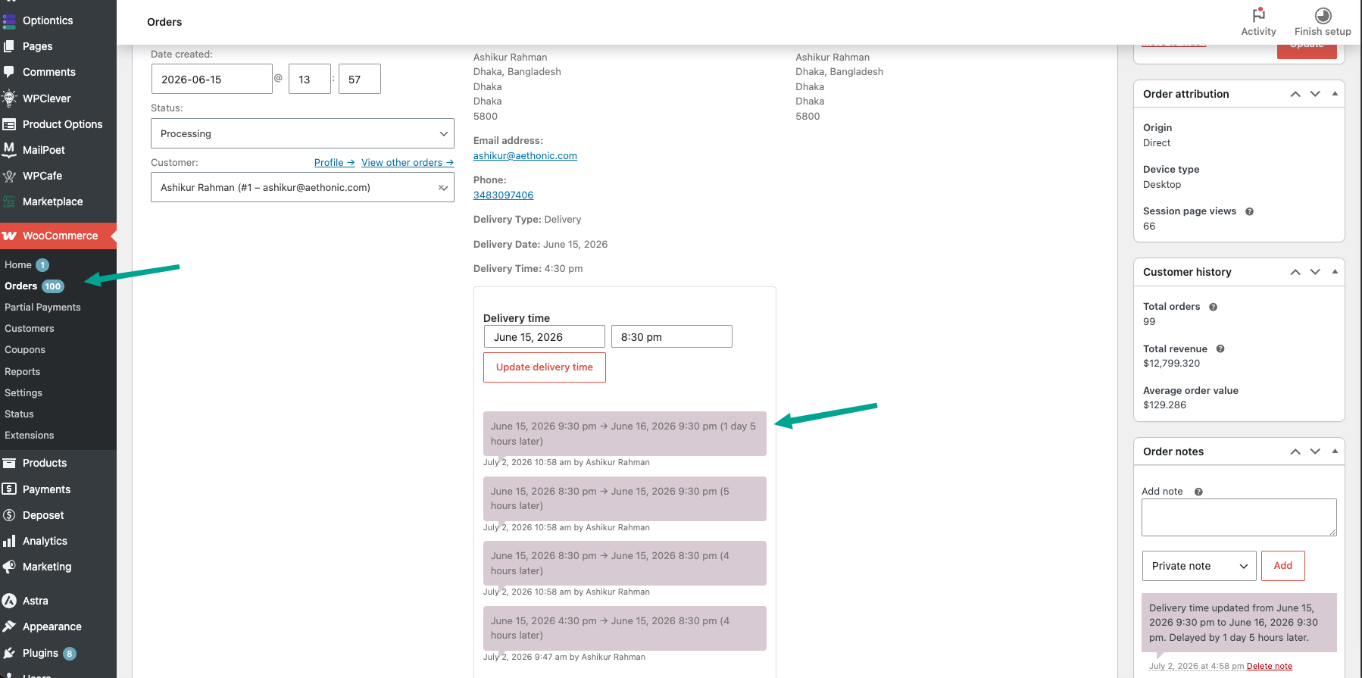The image size is (1362, 678).
Task: Click the Payments dollar icon
Action: (x=9, y=489)
